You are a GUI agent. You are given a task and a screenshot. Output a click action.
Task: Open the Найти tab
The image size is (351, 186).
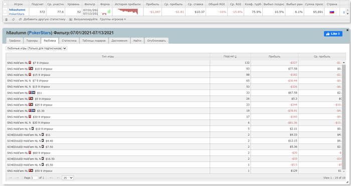137,40
